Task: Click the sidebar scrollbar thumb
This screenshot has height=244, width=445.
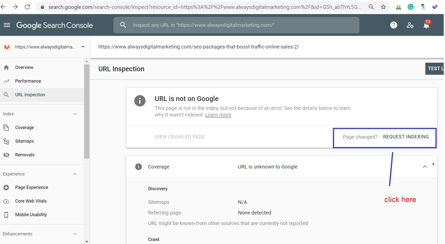Action: 87,111
